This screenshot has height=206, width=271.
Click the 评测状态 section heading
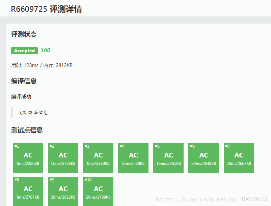tap(24, 34)
